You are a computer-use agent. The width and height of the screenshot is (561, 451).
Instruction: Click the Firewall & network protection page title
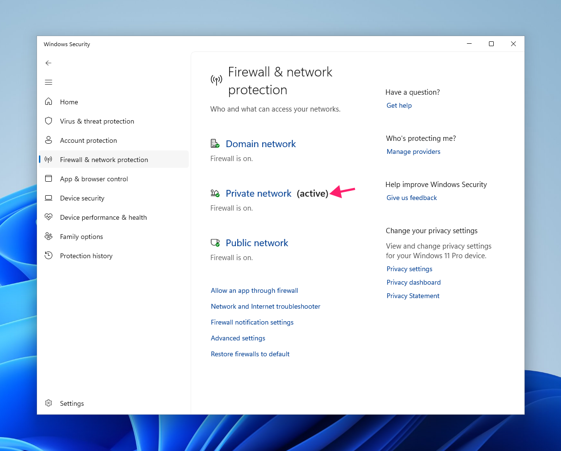coord(280,81)
